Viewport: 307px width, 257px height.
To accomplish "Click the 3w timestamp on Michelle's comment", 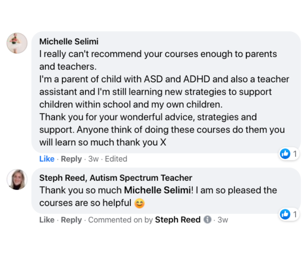I will [x=93, y=159].
